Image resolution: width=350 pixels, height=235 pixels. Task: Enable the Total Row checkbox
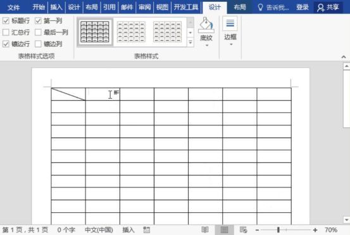pyautogui.click(x=6, y=32)
